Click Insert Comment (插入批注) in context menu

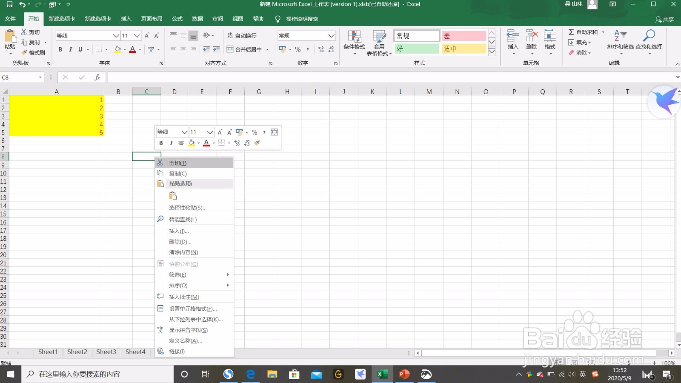pyautogui.click(x=194, y=297)
